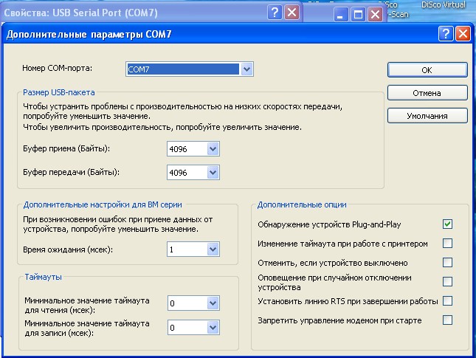Click the help button in the COM7 advanced settings title bar
Image resolution: width=476 pixels, height=358 pixels.
[446, 34]
